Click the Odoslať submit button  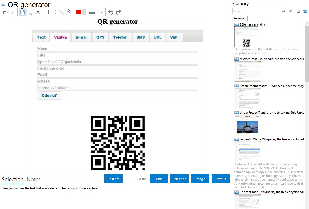(49, 96)
